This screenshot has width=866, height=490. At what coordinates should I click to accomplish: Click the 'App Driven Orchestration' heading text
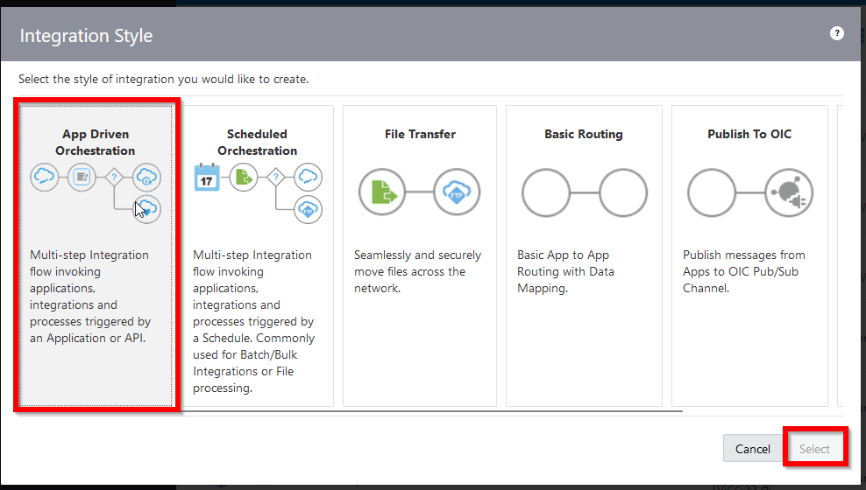pos(95,143)
